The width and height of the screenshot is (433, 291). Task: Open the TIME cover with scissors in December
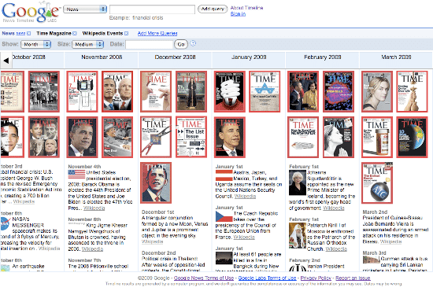[x=156, y=137]
